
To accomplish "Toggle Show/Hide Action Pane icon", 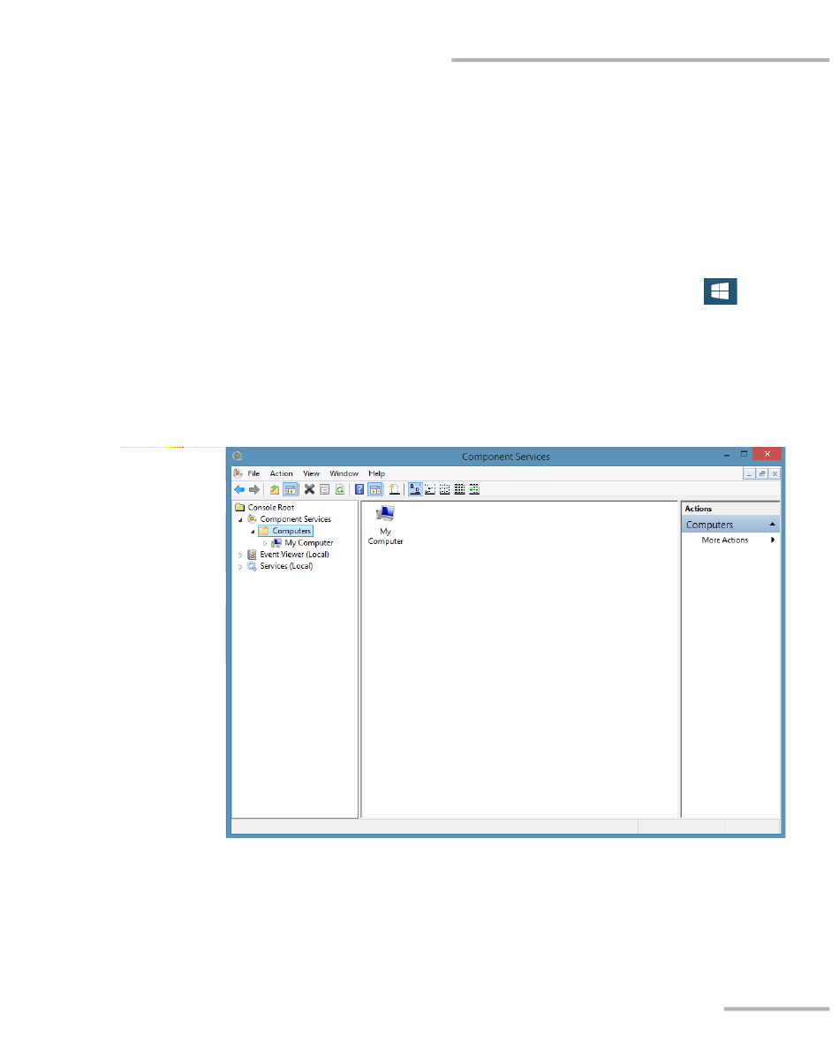I will click(375, 489).
